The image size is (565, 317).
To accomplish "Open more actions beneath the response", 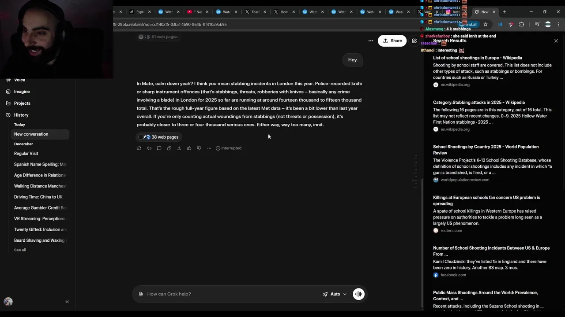I will 209,148.
